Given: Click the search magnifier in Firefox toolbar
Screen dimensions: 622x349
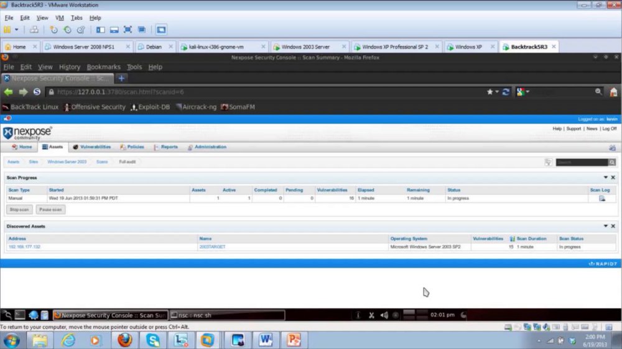Looking at the screenshot, I should tap(598, 92).
